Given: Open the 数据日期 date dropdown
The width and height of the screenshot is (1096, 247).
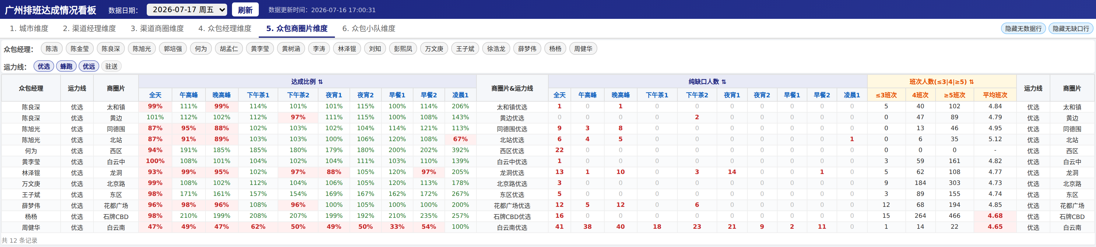Looking at the screenshot, I should pyautogui.click(x=186, y=9).
